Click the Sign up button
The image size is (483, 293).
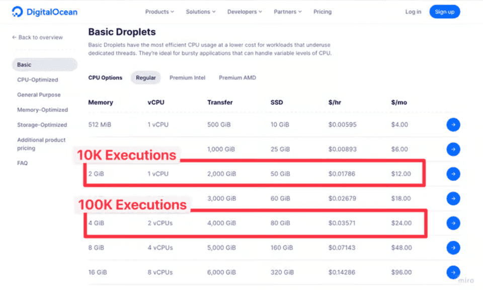point(444,12)
